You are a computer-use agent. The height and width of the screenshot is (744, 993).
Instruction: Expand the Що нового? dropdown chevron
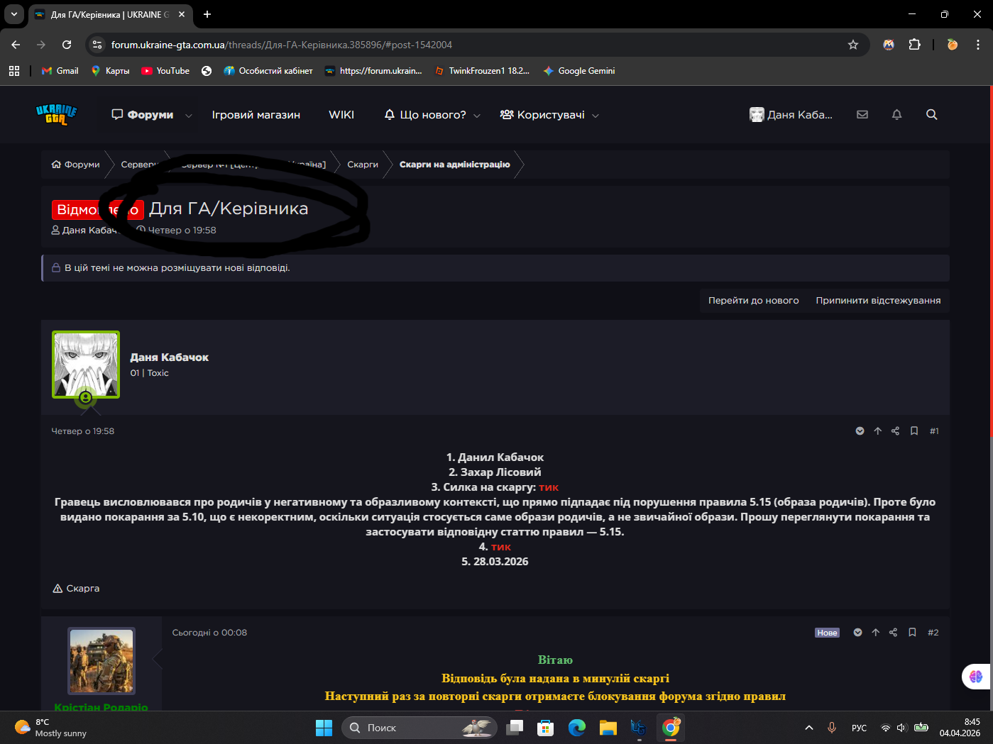coord(477,116)
